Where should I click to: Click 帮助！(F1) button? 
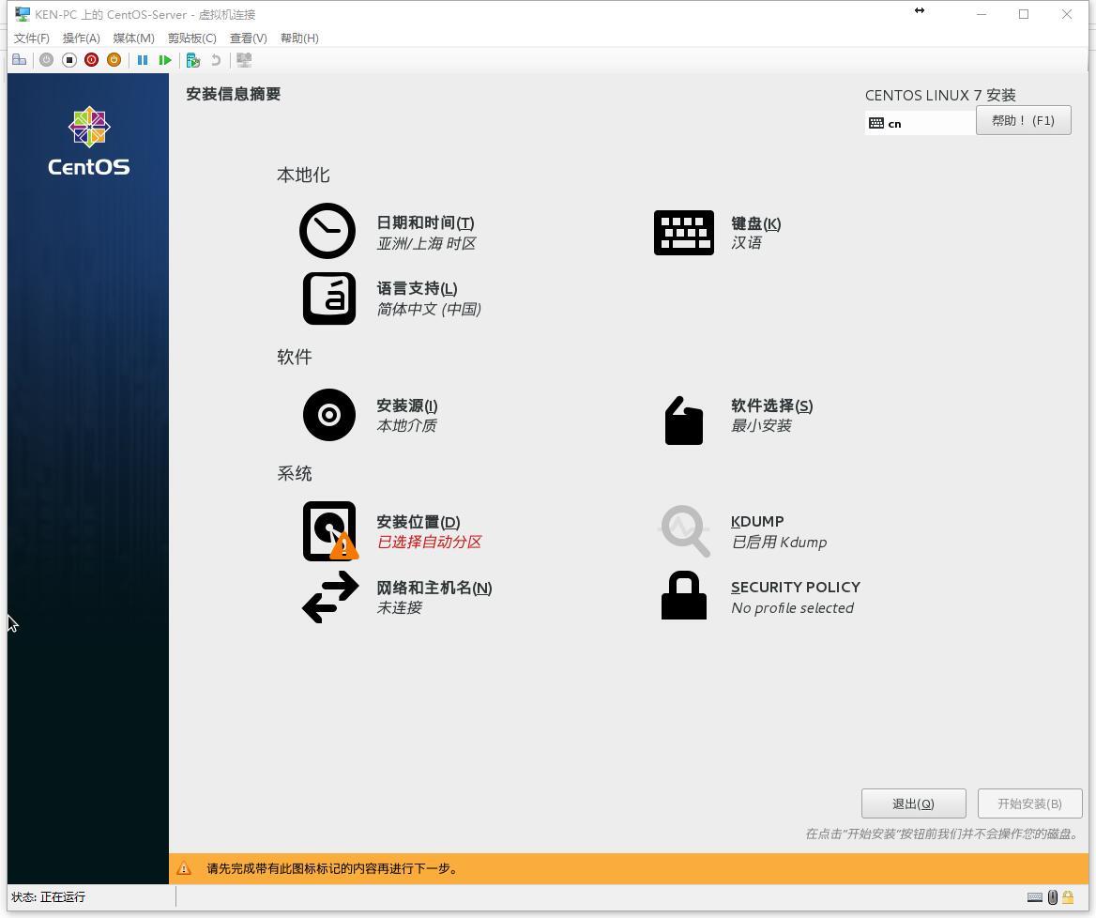coord(1024,120)
